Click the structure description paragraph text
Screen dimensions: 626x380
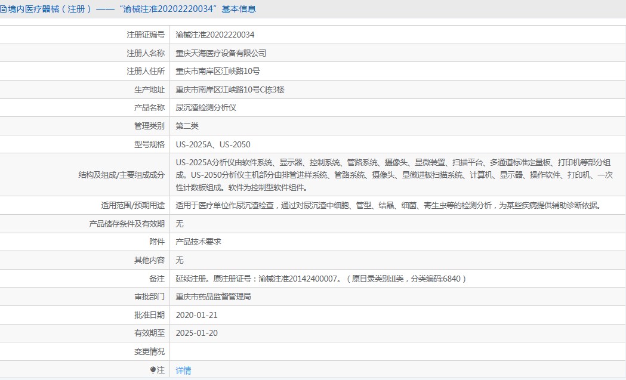(x=394, y=175)
